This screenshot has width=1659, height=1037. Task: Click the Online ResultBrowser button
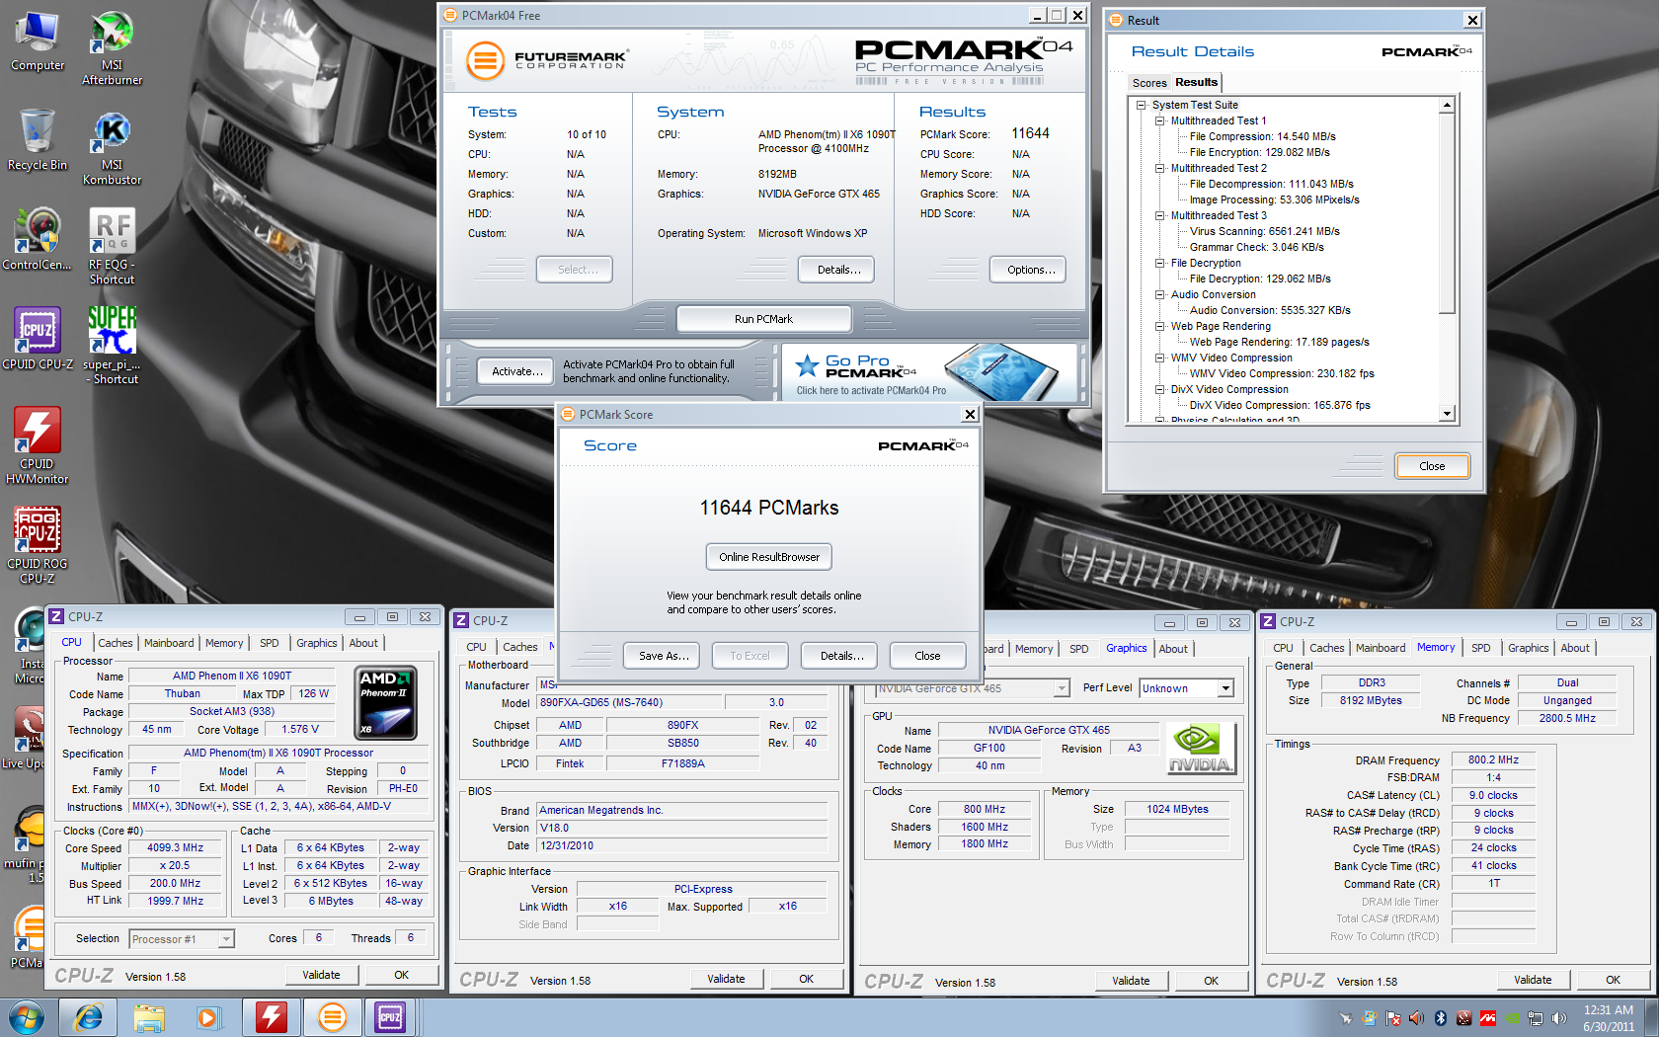coord(768,557)
